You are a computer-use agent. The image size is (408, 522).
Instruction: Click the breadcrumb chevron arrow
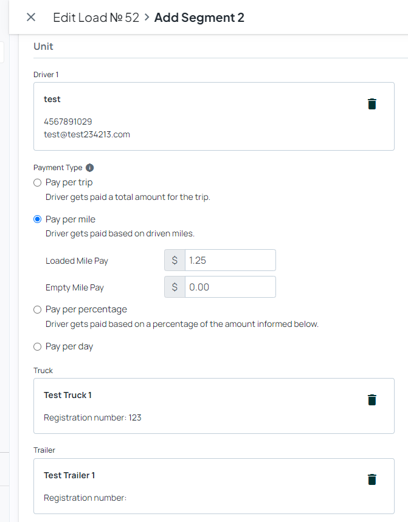[147, 17]
